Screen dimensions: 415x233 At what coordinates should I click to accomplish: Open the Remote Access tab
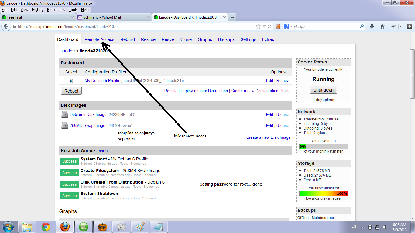point(99,39)
